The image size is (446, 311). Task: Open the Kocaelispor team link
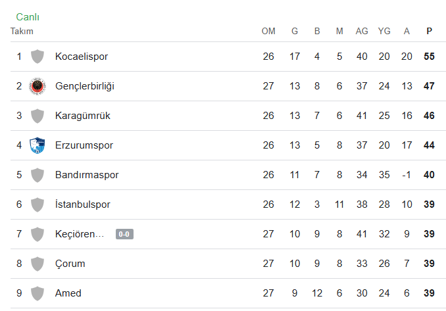pyautogui.click(x=82, y=57)
